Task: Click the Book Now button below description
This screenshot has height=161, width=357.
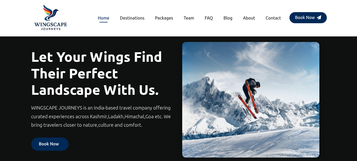Action: coord(50,144)
